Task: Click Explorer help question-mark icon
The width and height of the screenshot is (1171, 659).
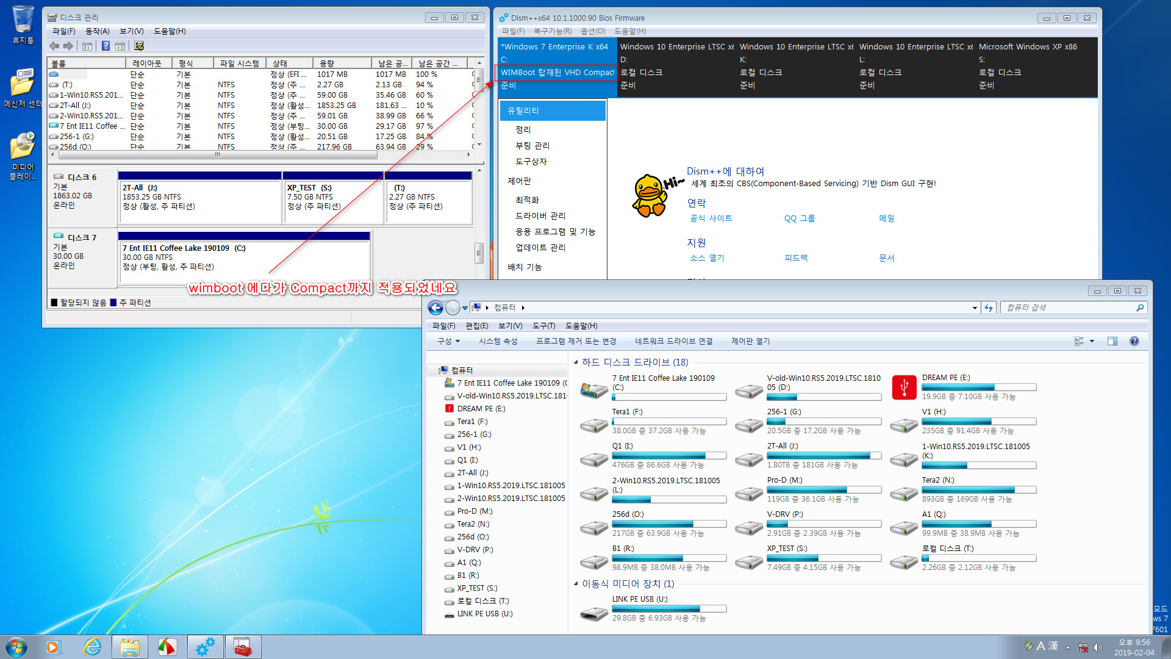Action: 1134,341
